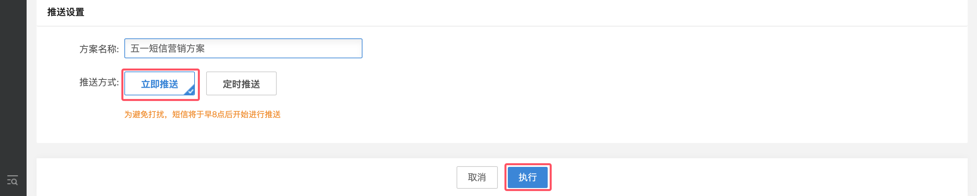Click the footer bar right of 执行
This screenshot has height=196, width=977.
pos(759,177)
